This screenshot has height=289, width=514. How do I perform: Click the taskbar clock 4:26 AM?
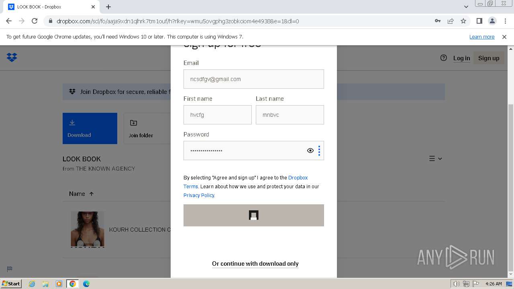tap(494, 284)
